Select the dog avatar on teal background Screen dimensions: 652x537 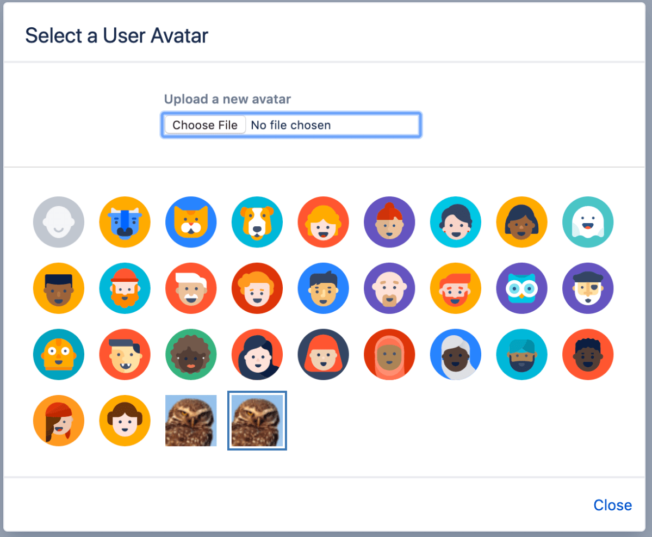257,222
